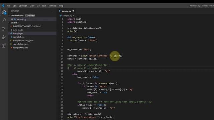Click my_function('test') call on line 11
This screenshot has height=120, width=214.
pos(79,50)
